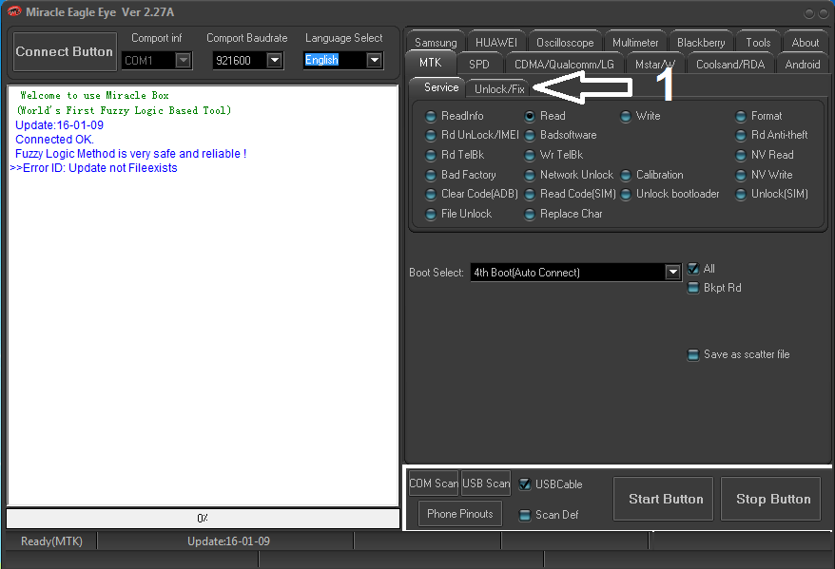Viewport: 835px width, 569px height.
Task: Open the Comport Baudrate 921600 dropdown
Action: tap(275, 60)
